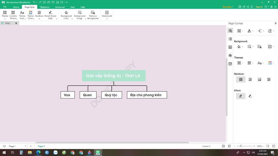The height and width of the screenshot is (156, 278).
Task: Select the 'Vua' topic node
Action: pyautogui.click(x=68, y=95)
